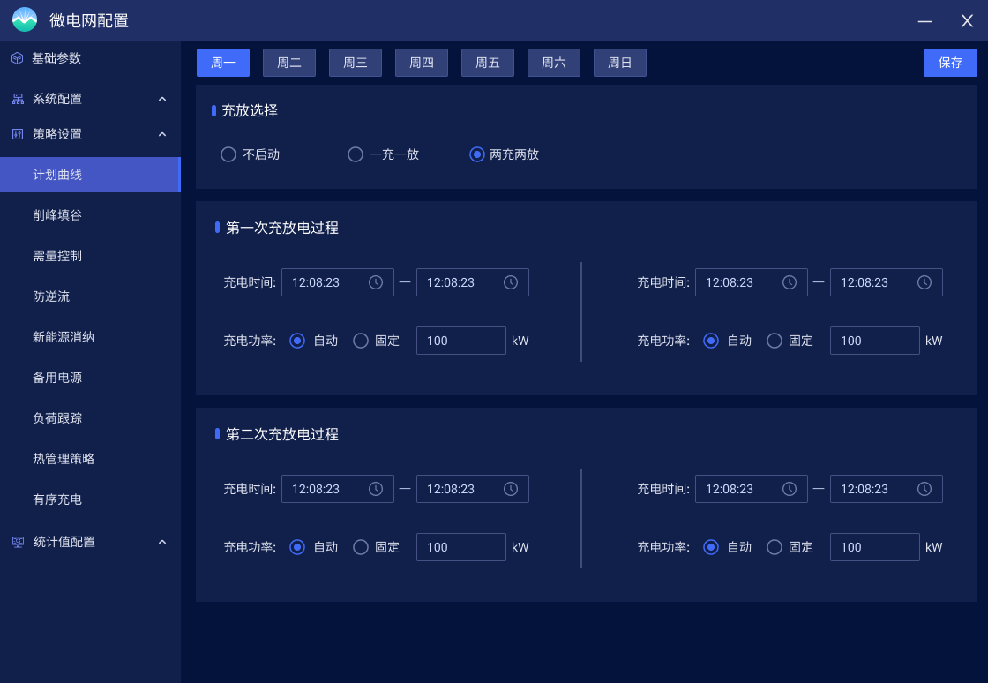Switch first 充电功率 to 固定 mode

pos(361,341)
